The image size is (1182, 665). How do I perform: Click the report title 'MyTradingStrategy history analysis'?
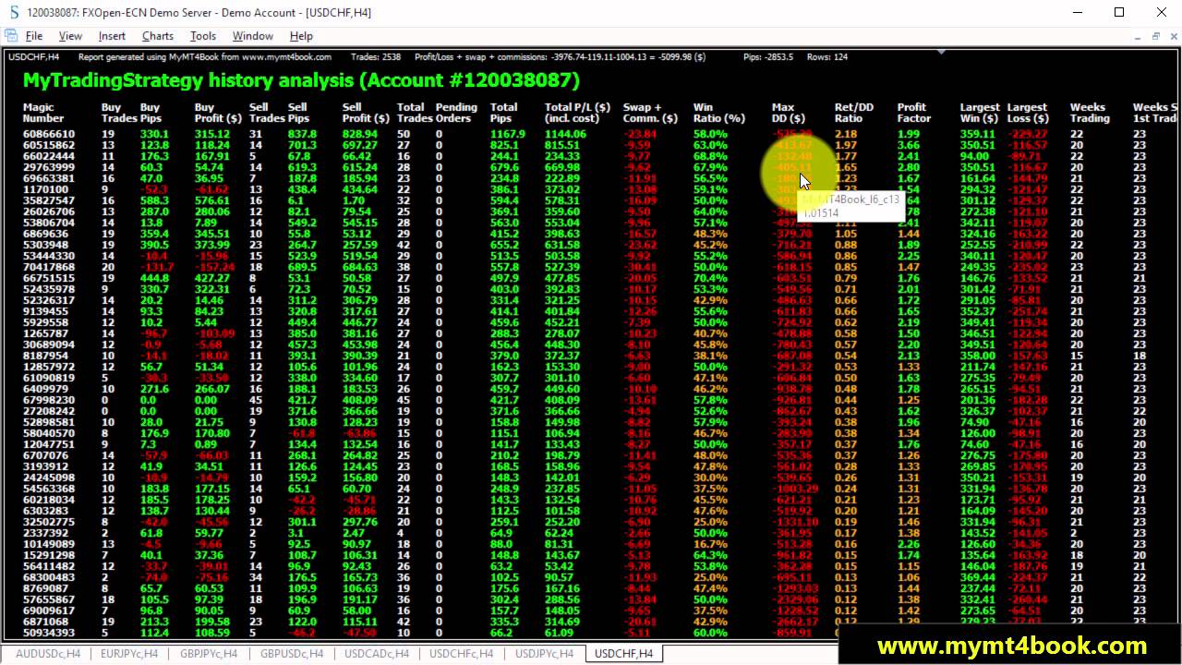tap(301, 80)
